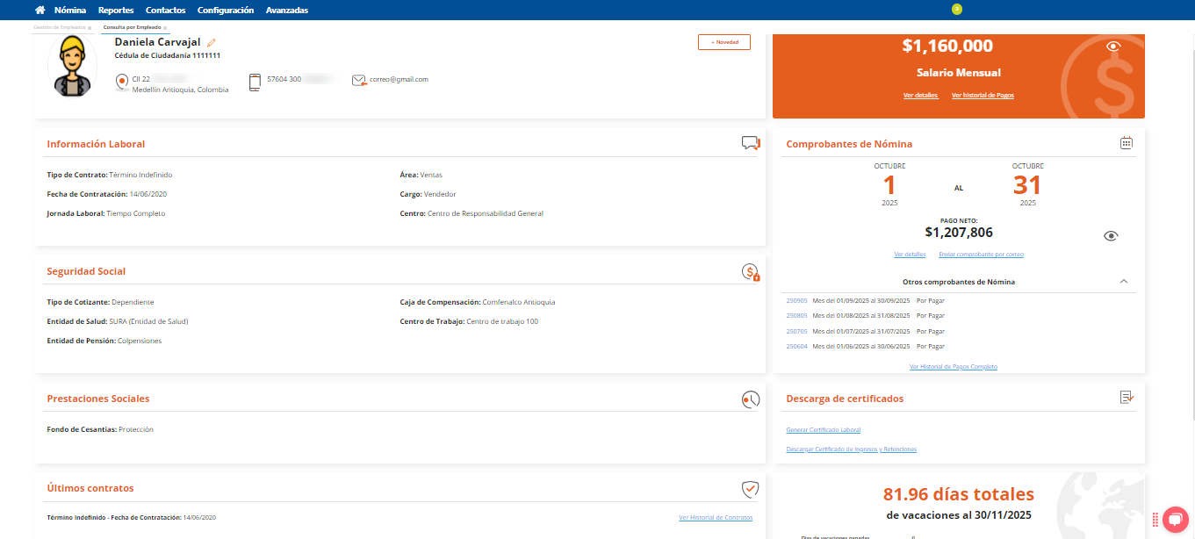Click the Información Laboral chat icon
The height and width of the screenshot is (539, 1195).
coord(750,143)
